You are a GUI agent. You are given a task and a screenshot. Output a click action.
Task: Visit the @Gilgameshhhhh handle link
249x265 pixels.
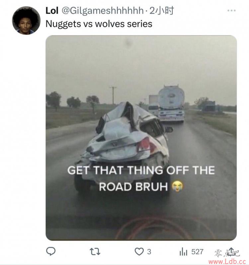pyautogui.click(x=103, y=11)
